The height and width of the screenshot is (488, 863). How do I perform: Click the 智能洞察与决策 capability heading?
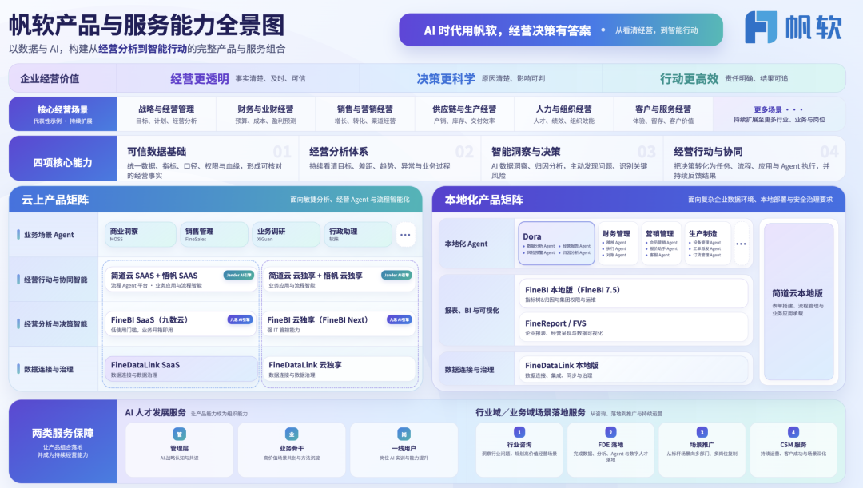(526, 151)
